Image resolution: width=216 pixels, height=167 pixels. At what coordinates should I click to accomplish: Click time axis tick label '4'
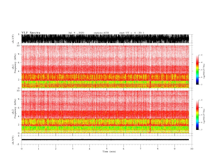(x=89, y=149)
